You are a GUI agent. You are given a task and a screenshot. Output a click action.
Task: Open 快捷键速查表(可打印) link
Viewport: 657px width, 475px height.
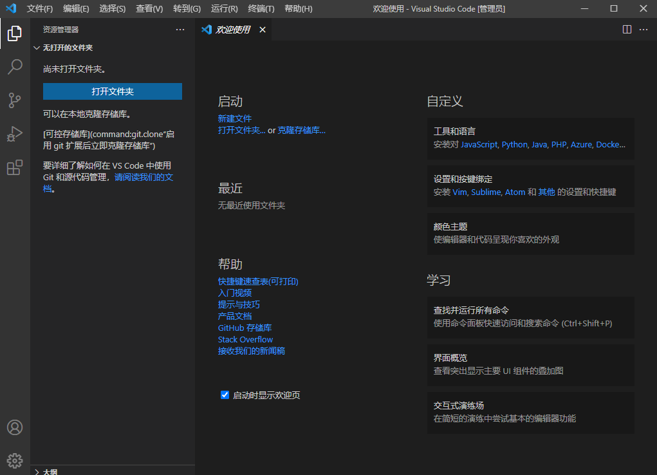pyautogui.click(x=258, y=281)
